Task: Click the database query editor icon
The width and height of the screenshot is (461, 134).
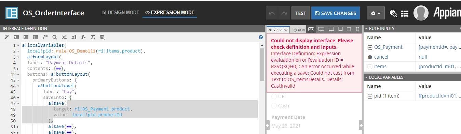Action: tap(102, 37)
